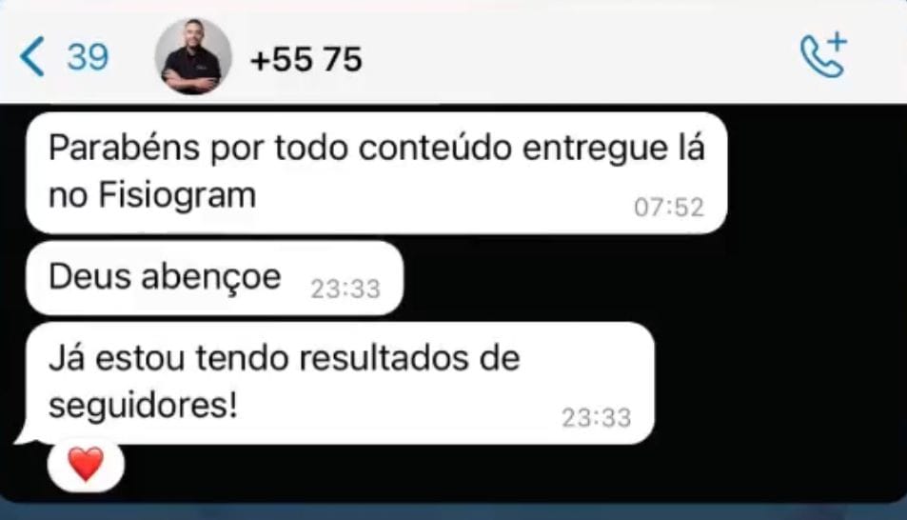Start a call with the phone-plus icon
The height and width of the screenshot is (520, 907).
coord(823,55)
